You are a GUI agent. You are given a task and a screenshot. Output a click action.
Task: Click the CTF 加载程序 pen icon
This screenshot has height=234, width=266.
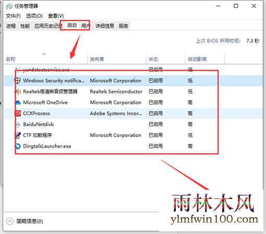click(18, 135)
